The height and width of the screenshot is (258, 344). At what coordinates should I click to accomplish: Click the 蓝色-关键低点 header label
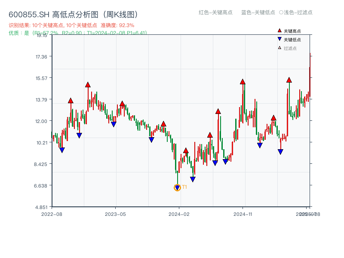258,12
